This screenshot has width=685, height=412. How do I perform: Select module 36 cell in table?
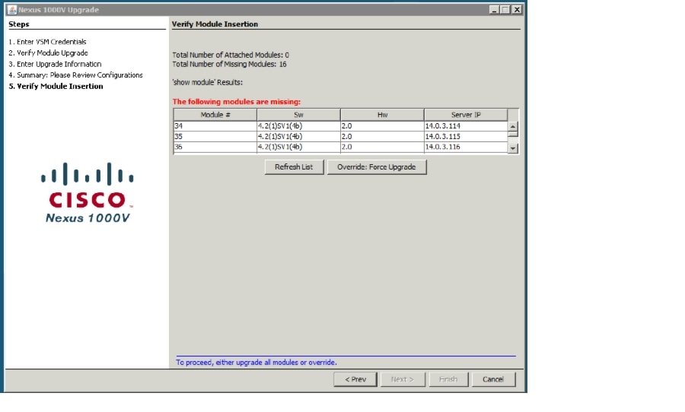coord(215,147)
